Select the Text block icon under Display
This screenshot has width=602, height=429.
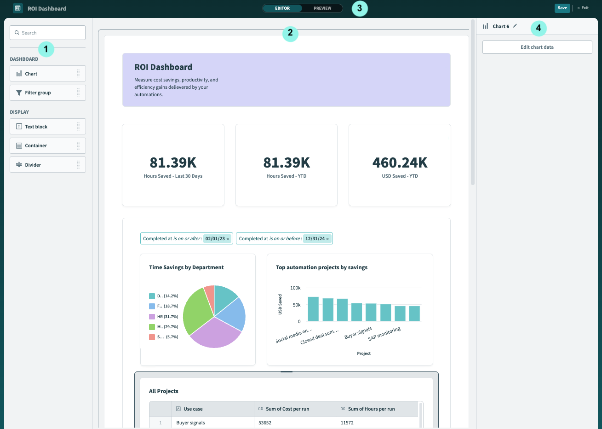tap(18, 126)
